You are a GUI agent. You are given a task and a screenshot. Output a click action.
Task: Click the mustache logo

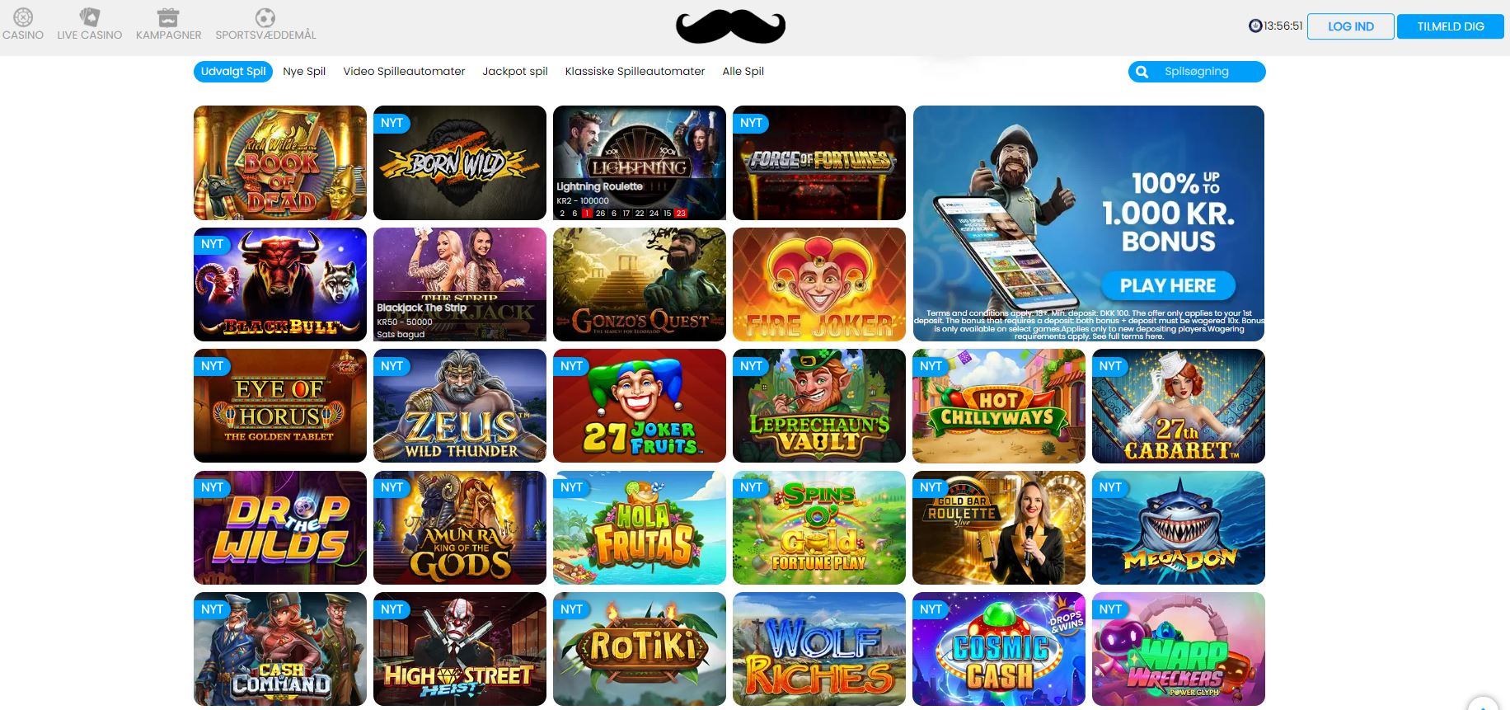coord(730,26)
